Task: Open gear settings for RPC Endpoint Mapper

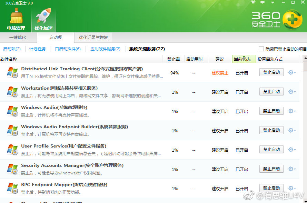Action: [292, 188]
